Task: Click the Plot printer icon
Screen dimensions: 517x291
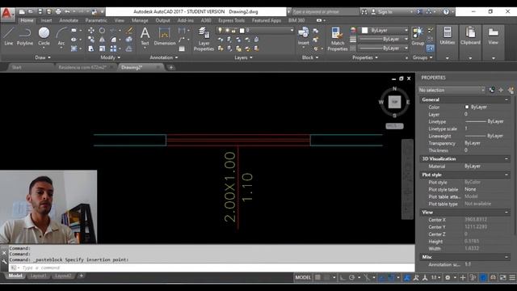Action: (58, 11)
